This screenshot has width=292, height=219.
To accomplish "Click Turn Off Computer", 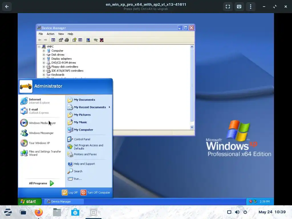I will [95, 192].
